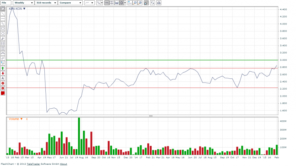
Task: Select the horizontal retracement lines tool
Action: point(3,48)
